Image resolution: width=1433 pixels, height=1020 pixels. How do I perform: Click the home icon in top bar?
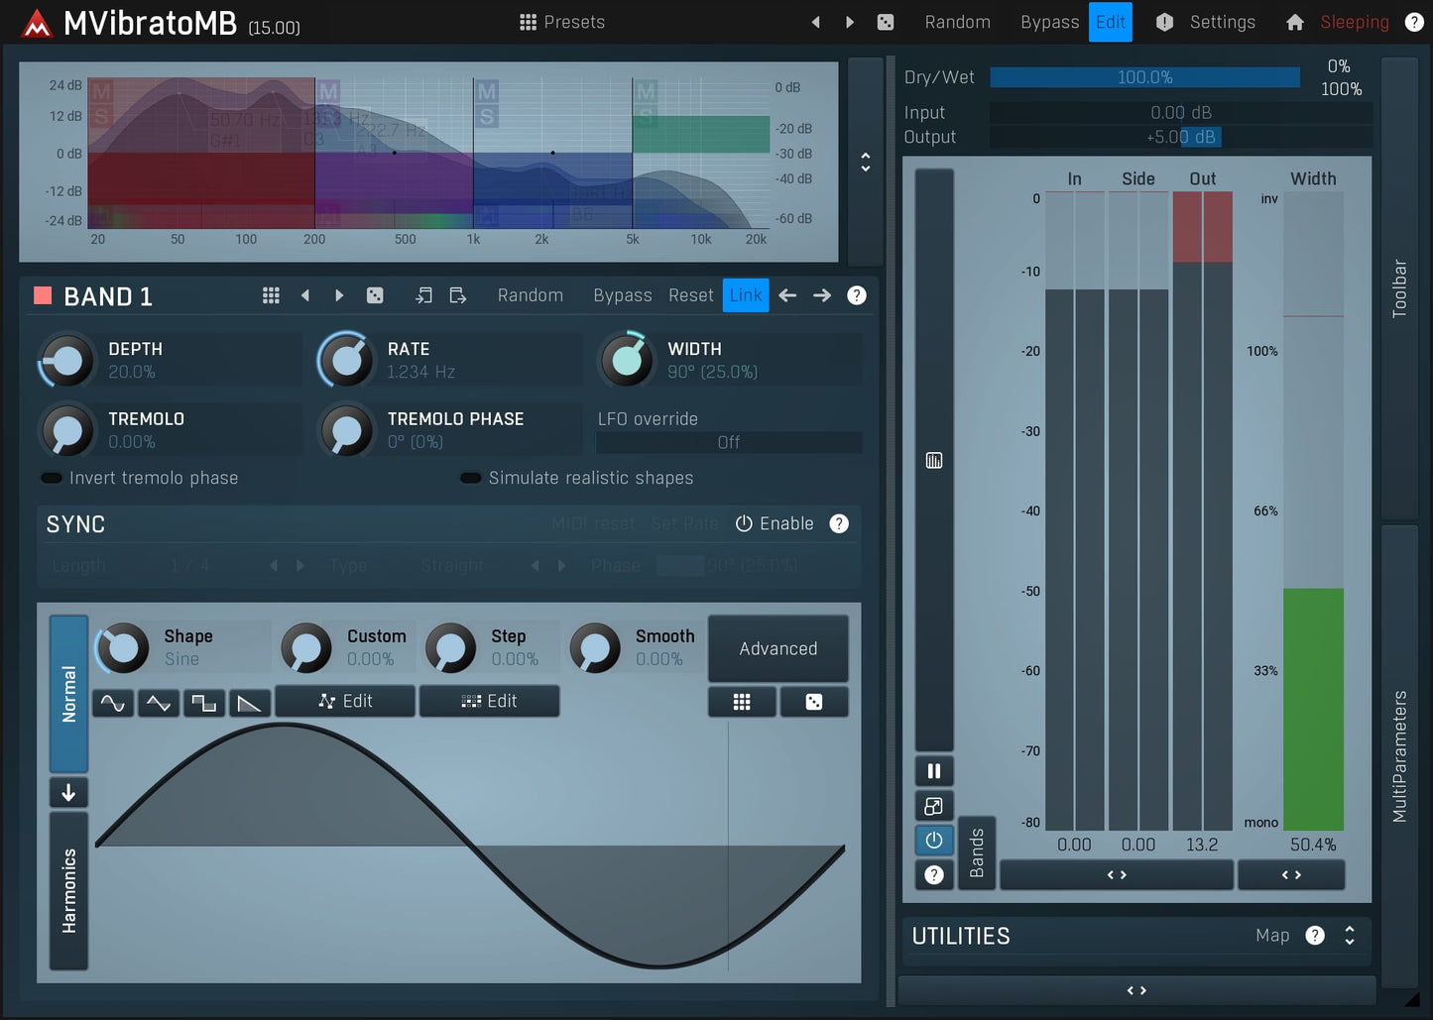tap(1294, 22)
